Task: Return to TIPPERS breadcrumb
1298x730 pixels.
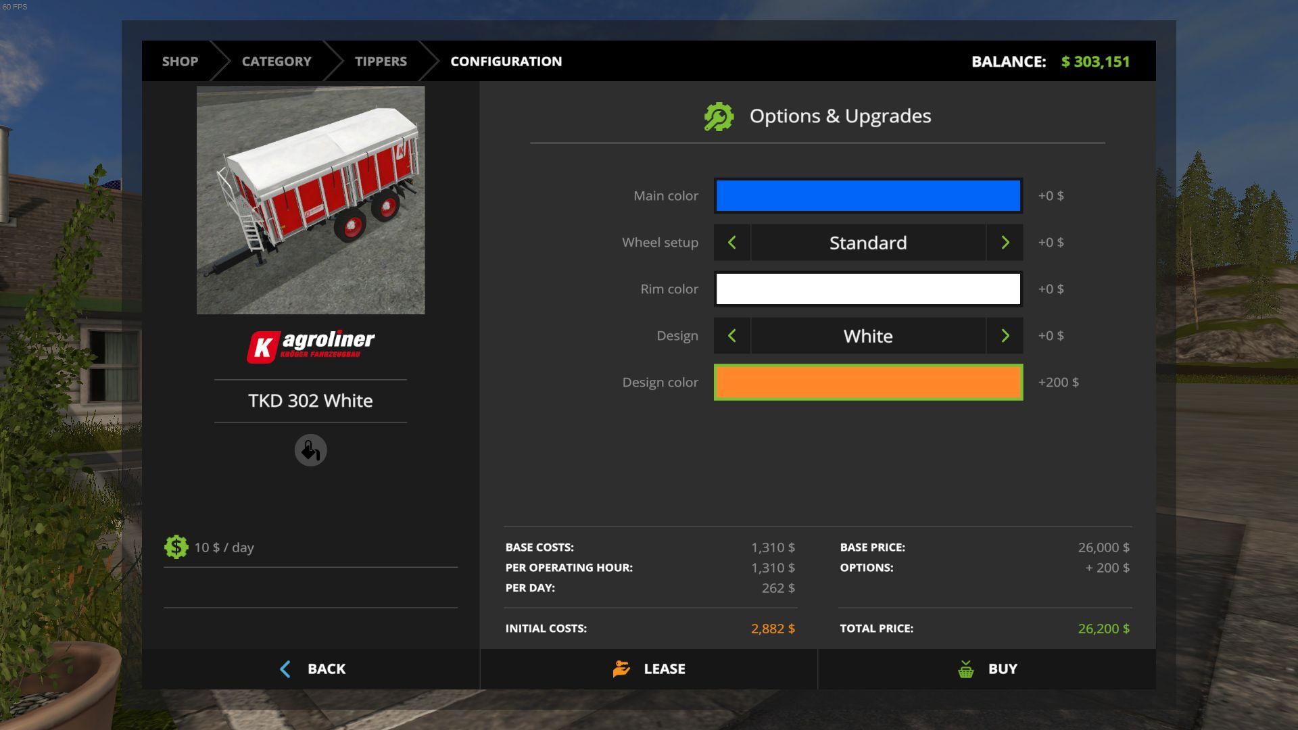Action: [x=381, y=62]
